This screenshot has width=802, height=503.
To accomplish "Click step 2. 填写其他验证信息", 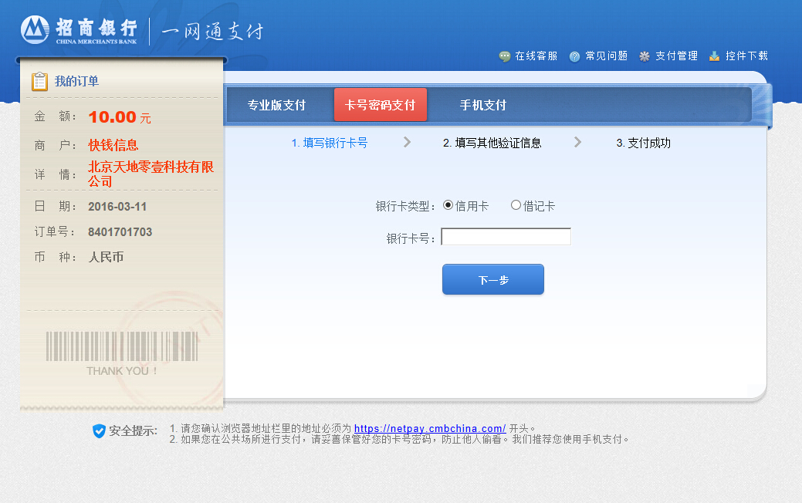I will (x=492, y=143).
